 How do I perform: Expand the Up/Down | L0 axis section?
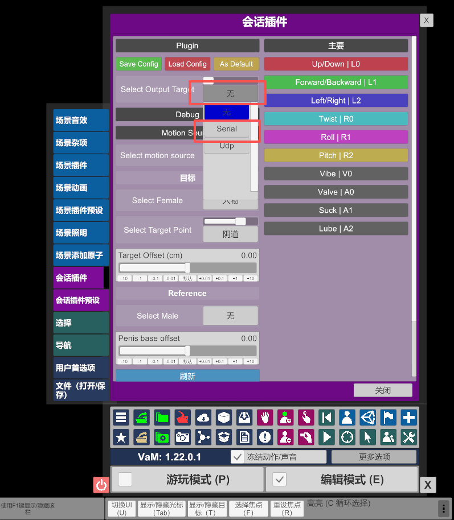point(336,64)
